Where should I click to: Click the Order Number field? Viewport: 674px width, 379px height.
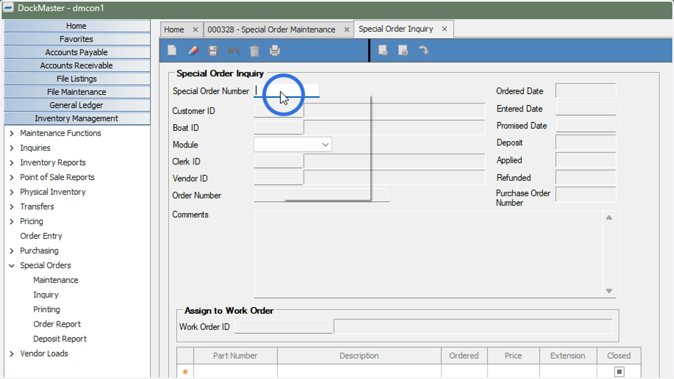321,195
